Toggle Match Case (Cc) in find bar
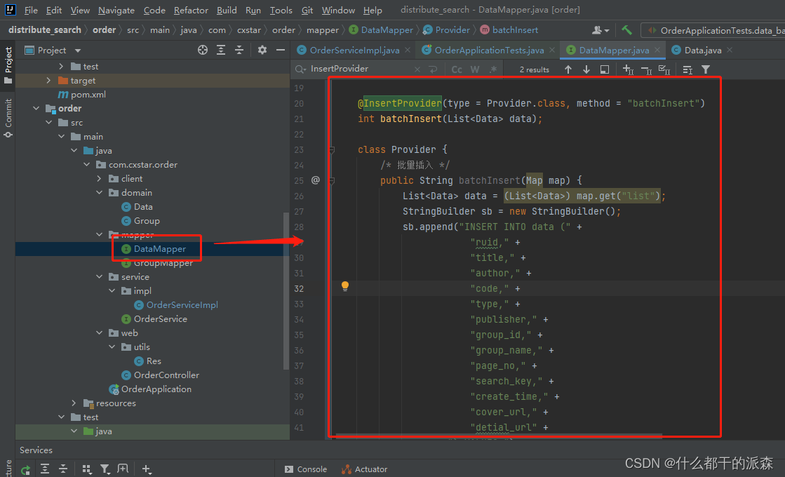The width and height of the screenshot is (785, 477). tap(457, 69)
